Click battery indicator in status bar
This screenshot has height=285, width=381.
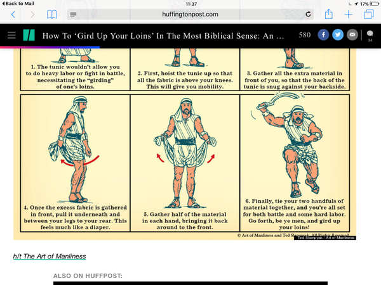(374, 4)
